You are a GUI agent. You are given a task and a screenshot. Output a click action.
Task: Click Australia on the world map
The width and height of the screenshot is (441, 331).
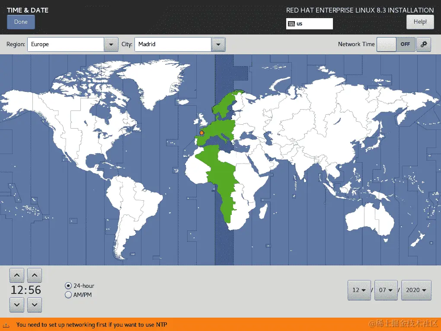coord(370,218)
